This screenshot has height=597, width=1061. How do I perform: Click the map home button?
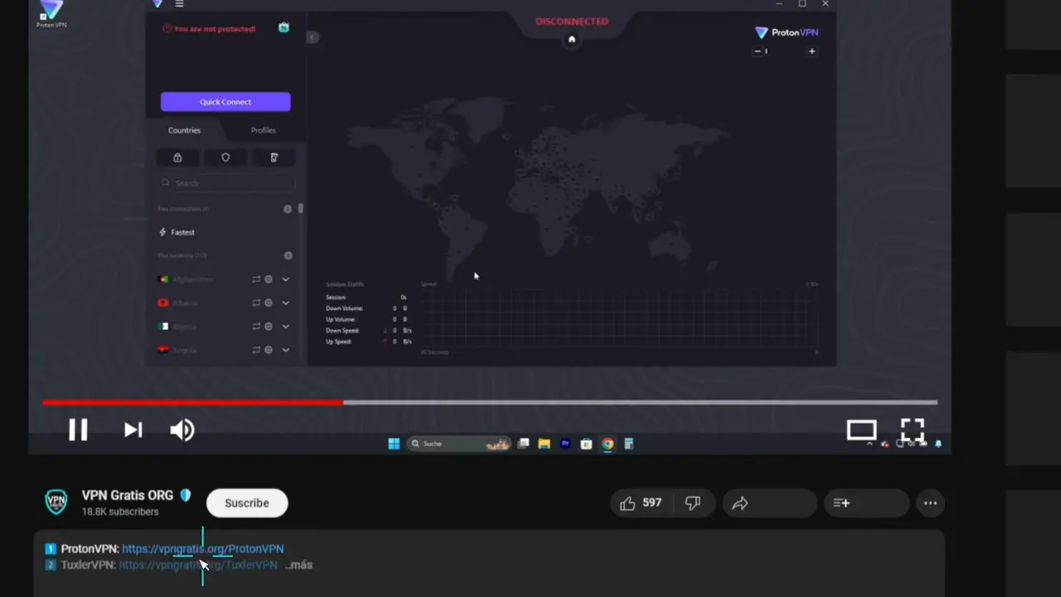[x=571, y=39]
